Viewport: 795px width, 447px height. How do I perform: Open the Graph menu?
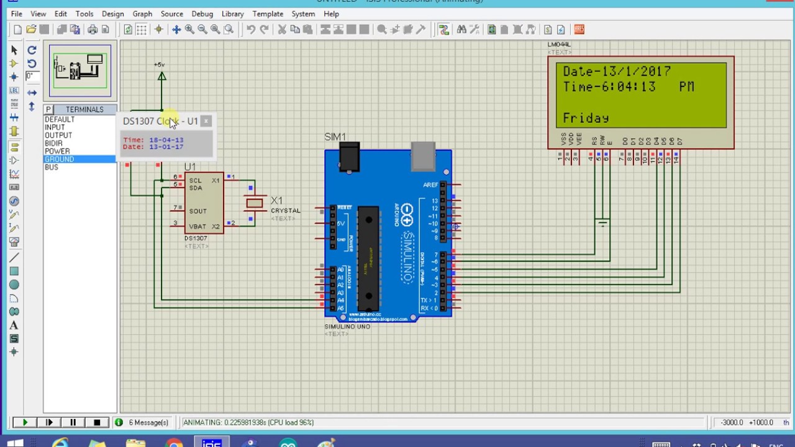point(142,14)
